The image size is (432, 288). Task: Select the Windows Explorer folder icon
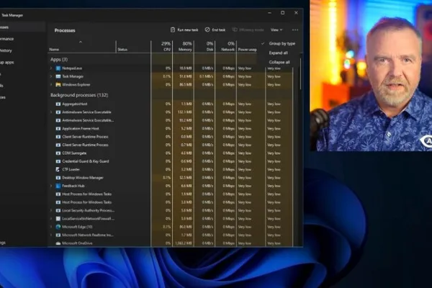pos(58,85)
